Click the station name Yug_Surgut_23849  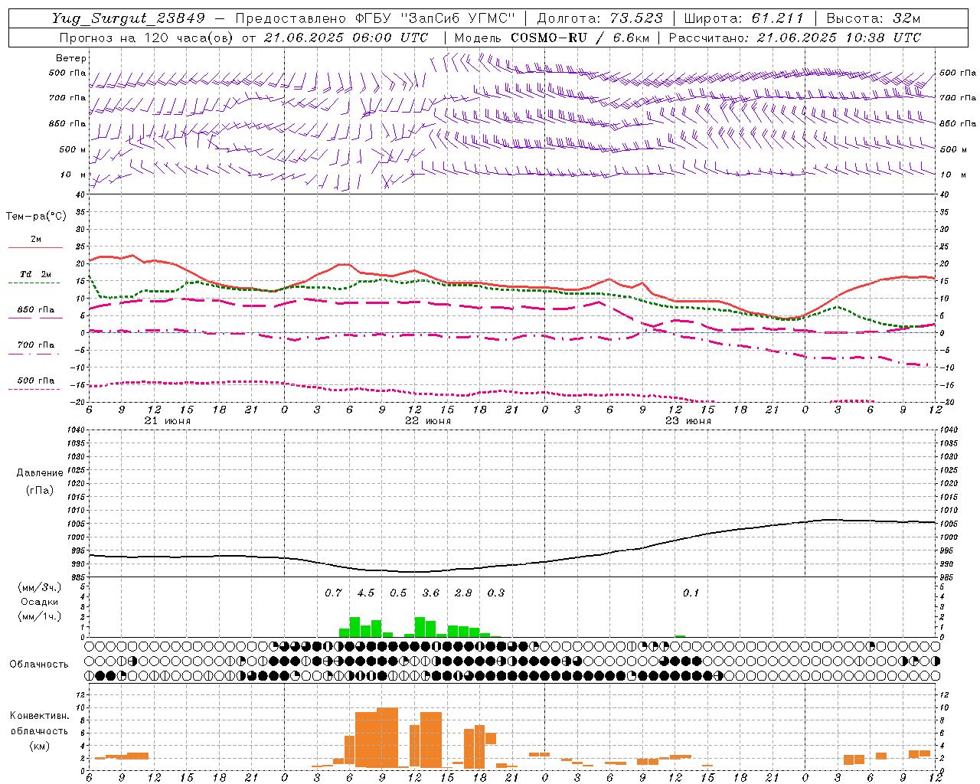tap(129, 18)
